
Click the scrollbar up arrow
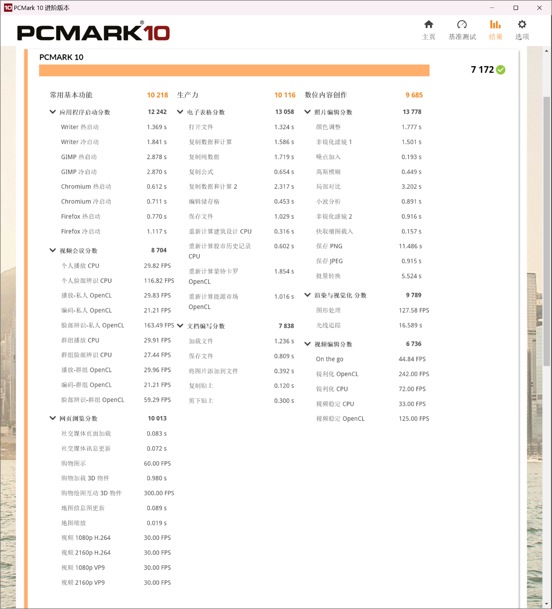546,51
